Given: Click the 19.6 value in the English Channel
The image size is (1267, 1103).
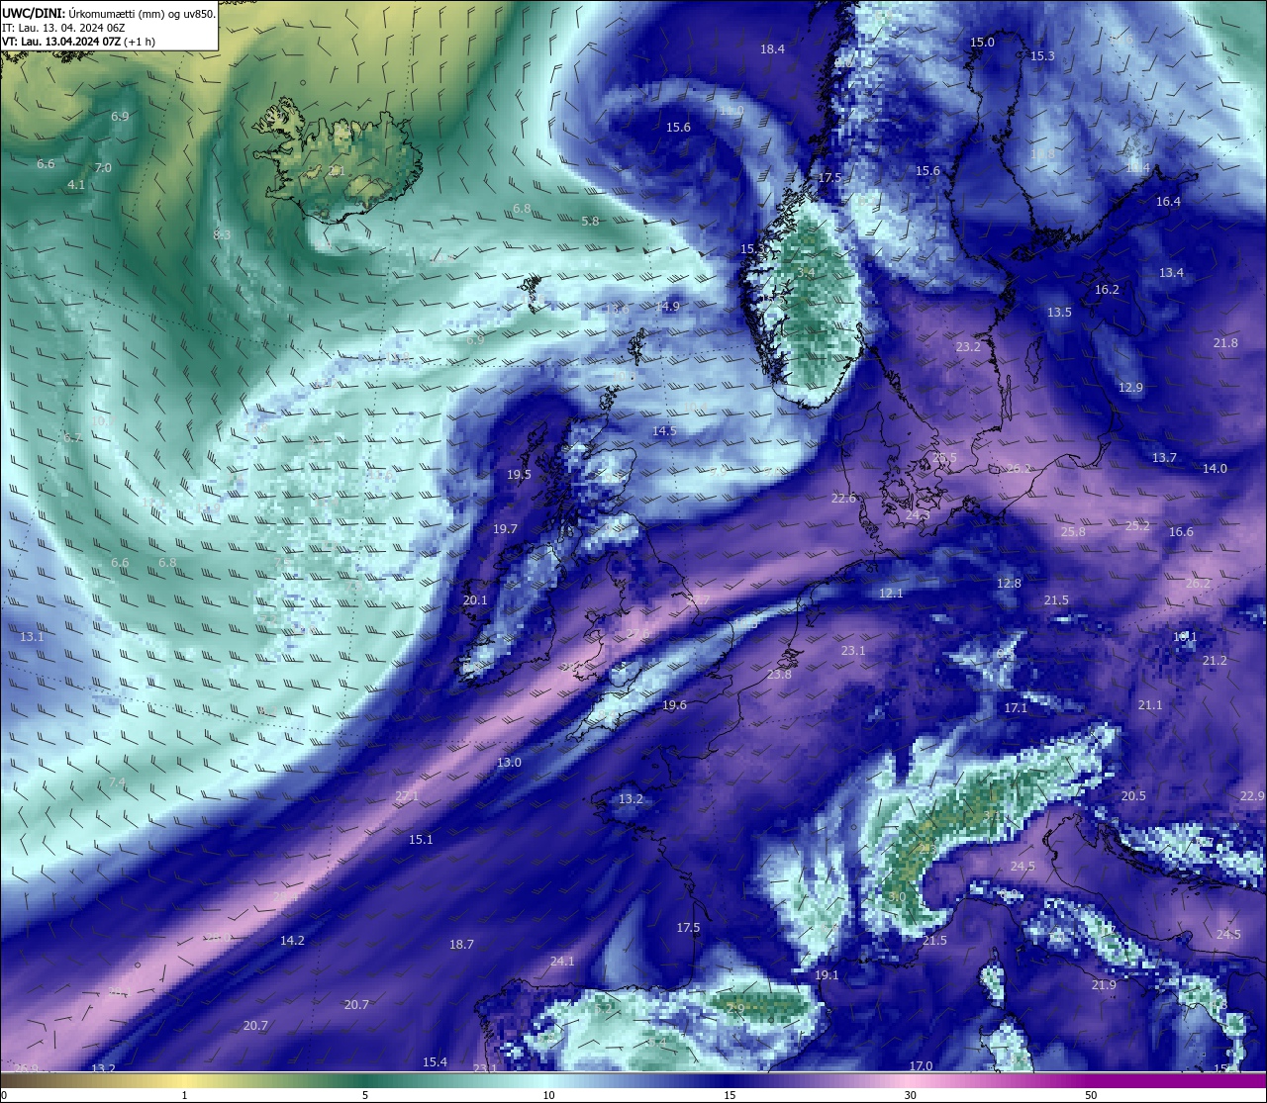Looking at the screenshot, I should [674, 705].
